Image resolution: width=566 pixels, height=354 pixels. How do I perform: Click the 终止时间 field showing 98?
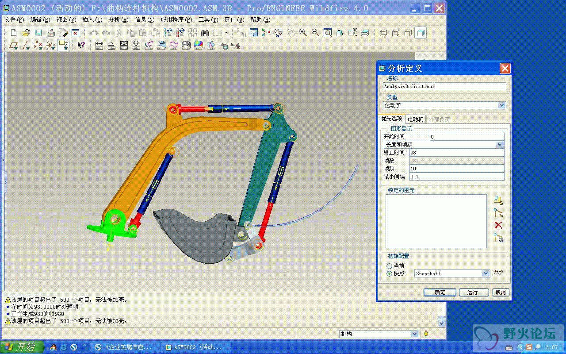[457, 153]
